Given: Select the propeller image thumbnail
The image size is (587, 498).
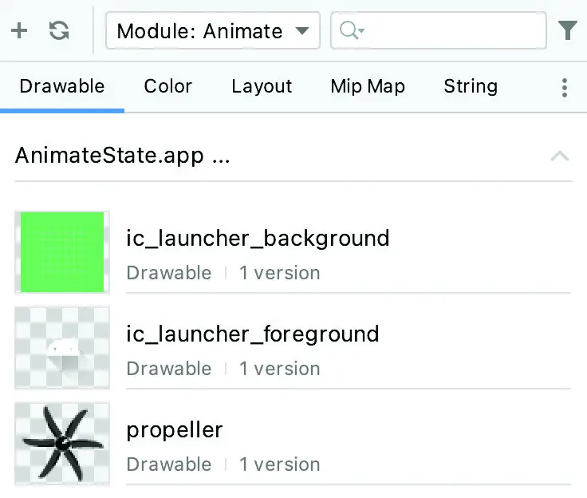Looking at the screenshot, I should 62,444.
